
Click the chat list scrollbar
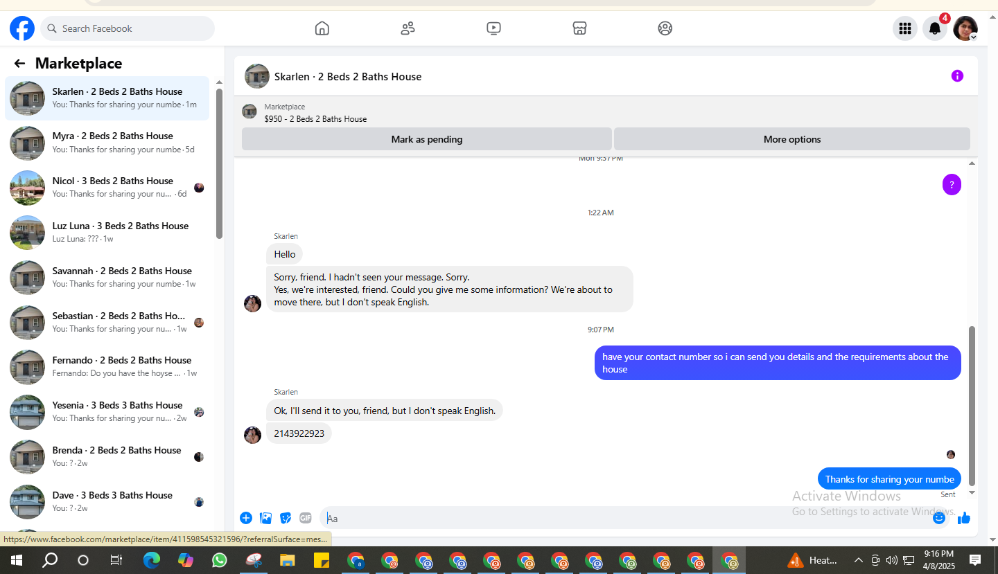coord(219,163)
